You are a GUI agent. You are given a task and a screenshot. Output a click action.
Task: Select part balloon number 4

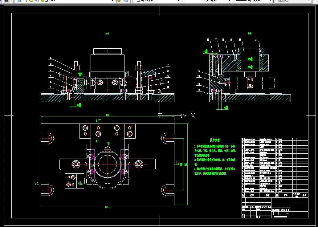(51, 71)
